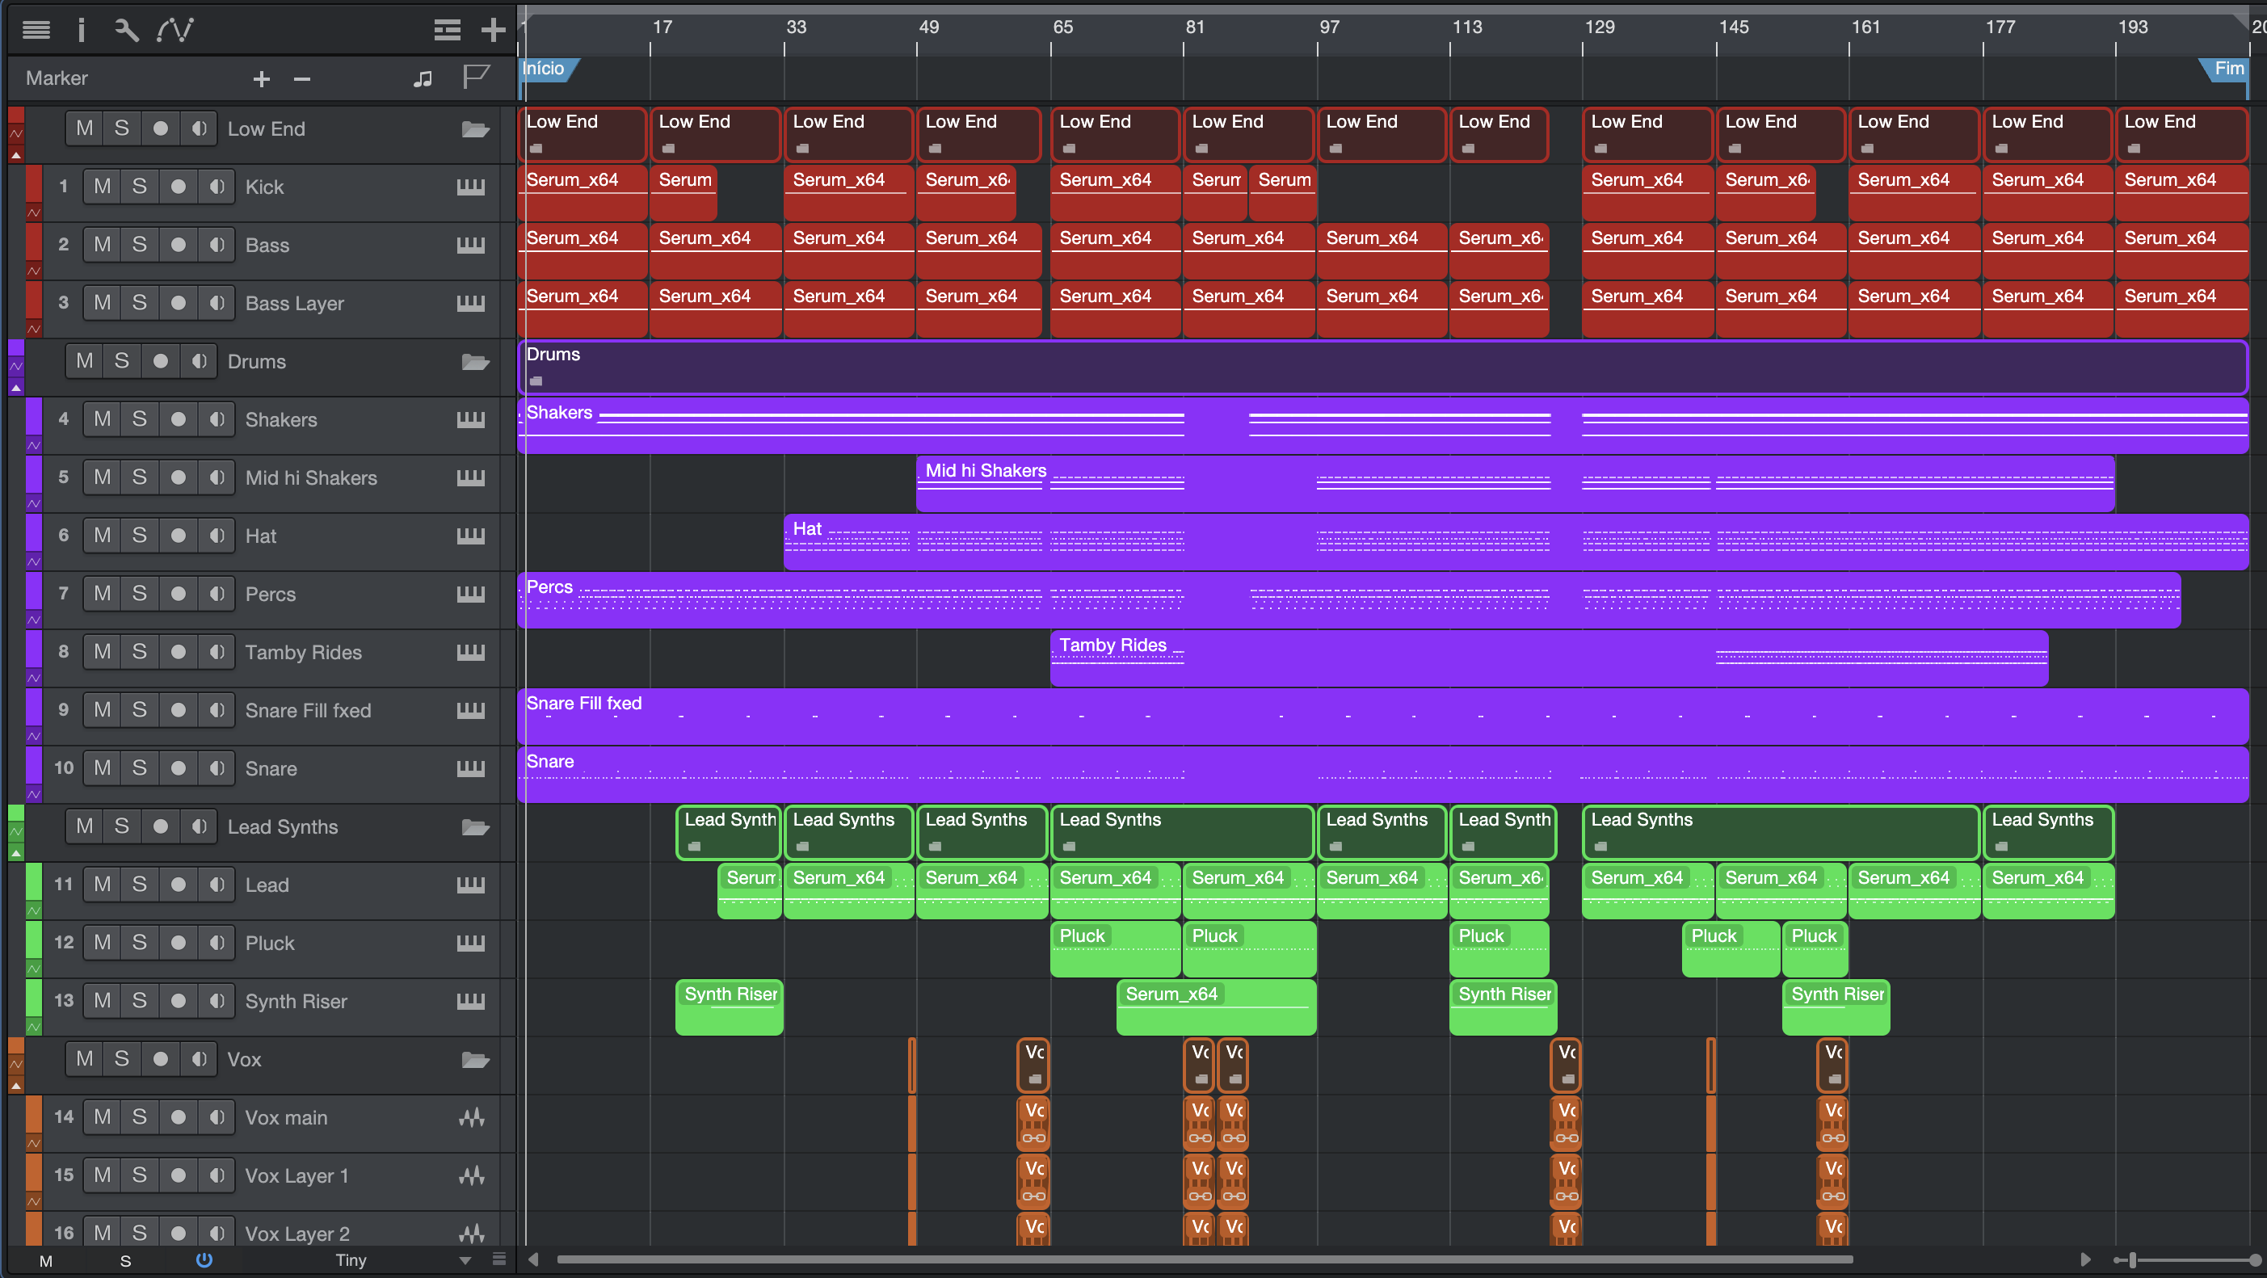The image size is (2267, 1278).
Task: Open the Tiny track height dropdown
Action: tap(465, 1260)
